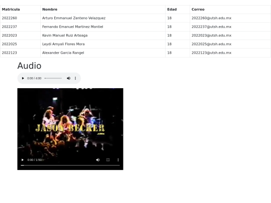Click age 18 in Arturo's row
Image resolution: width=271 pixels, height=203 pixels.
coord(170,18)
